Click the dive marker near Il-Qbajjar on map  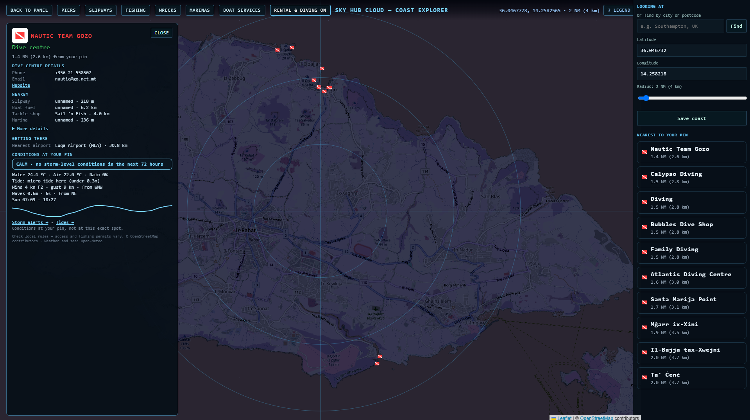click(x=322, y=68)
